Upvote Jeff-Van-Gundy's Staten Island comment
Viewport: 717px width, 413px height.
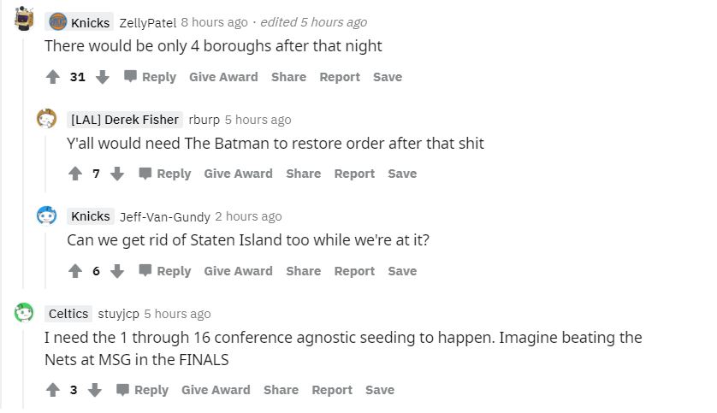75,271
